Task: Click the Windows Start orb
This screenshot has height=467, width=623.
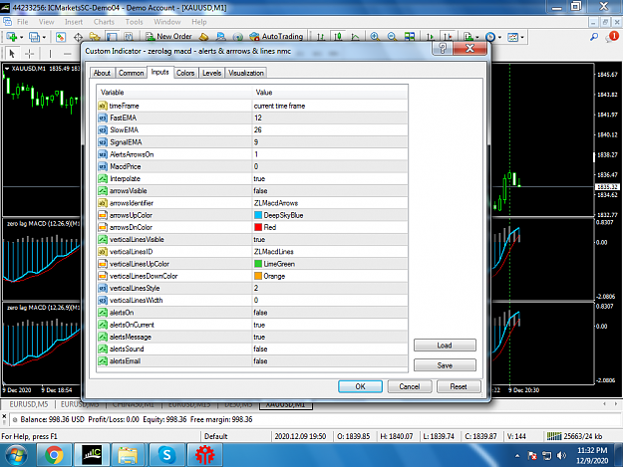Action: click(x=16, y=455)
